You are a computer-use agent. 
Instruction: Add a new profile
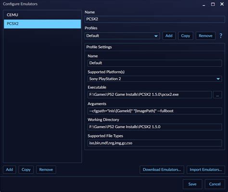(x=169, y=36)
